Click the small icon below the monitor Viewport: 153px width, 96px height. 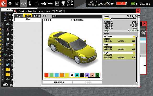[69, 5]
